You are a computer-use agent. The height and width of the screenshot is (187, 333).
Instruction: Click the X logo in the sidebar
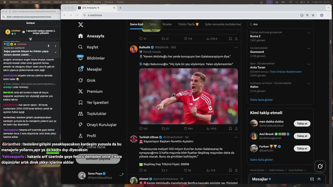(x=81, y=25)
